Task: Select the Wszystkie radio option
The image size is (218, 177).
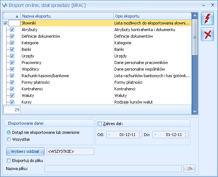Action: [x=9, y=139]
